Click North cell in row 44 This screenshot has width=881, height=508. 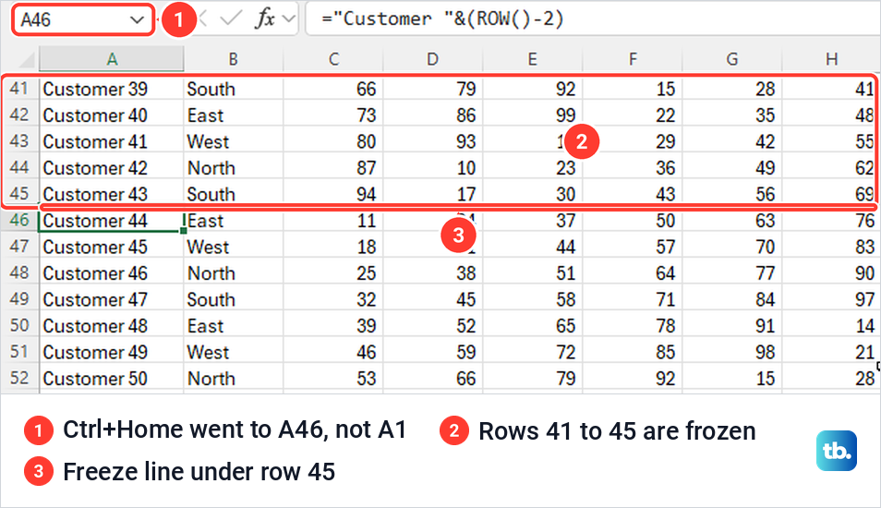point(233,167)
